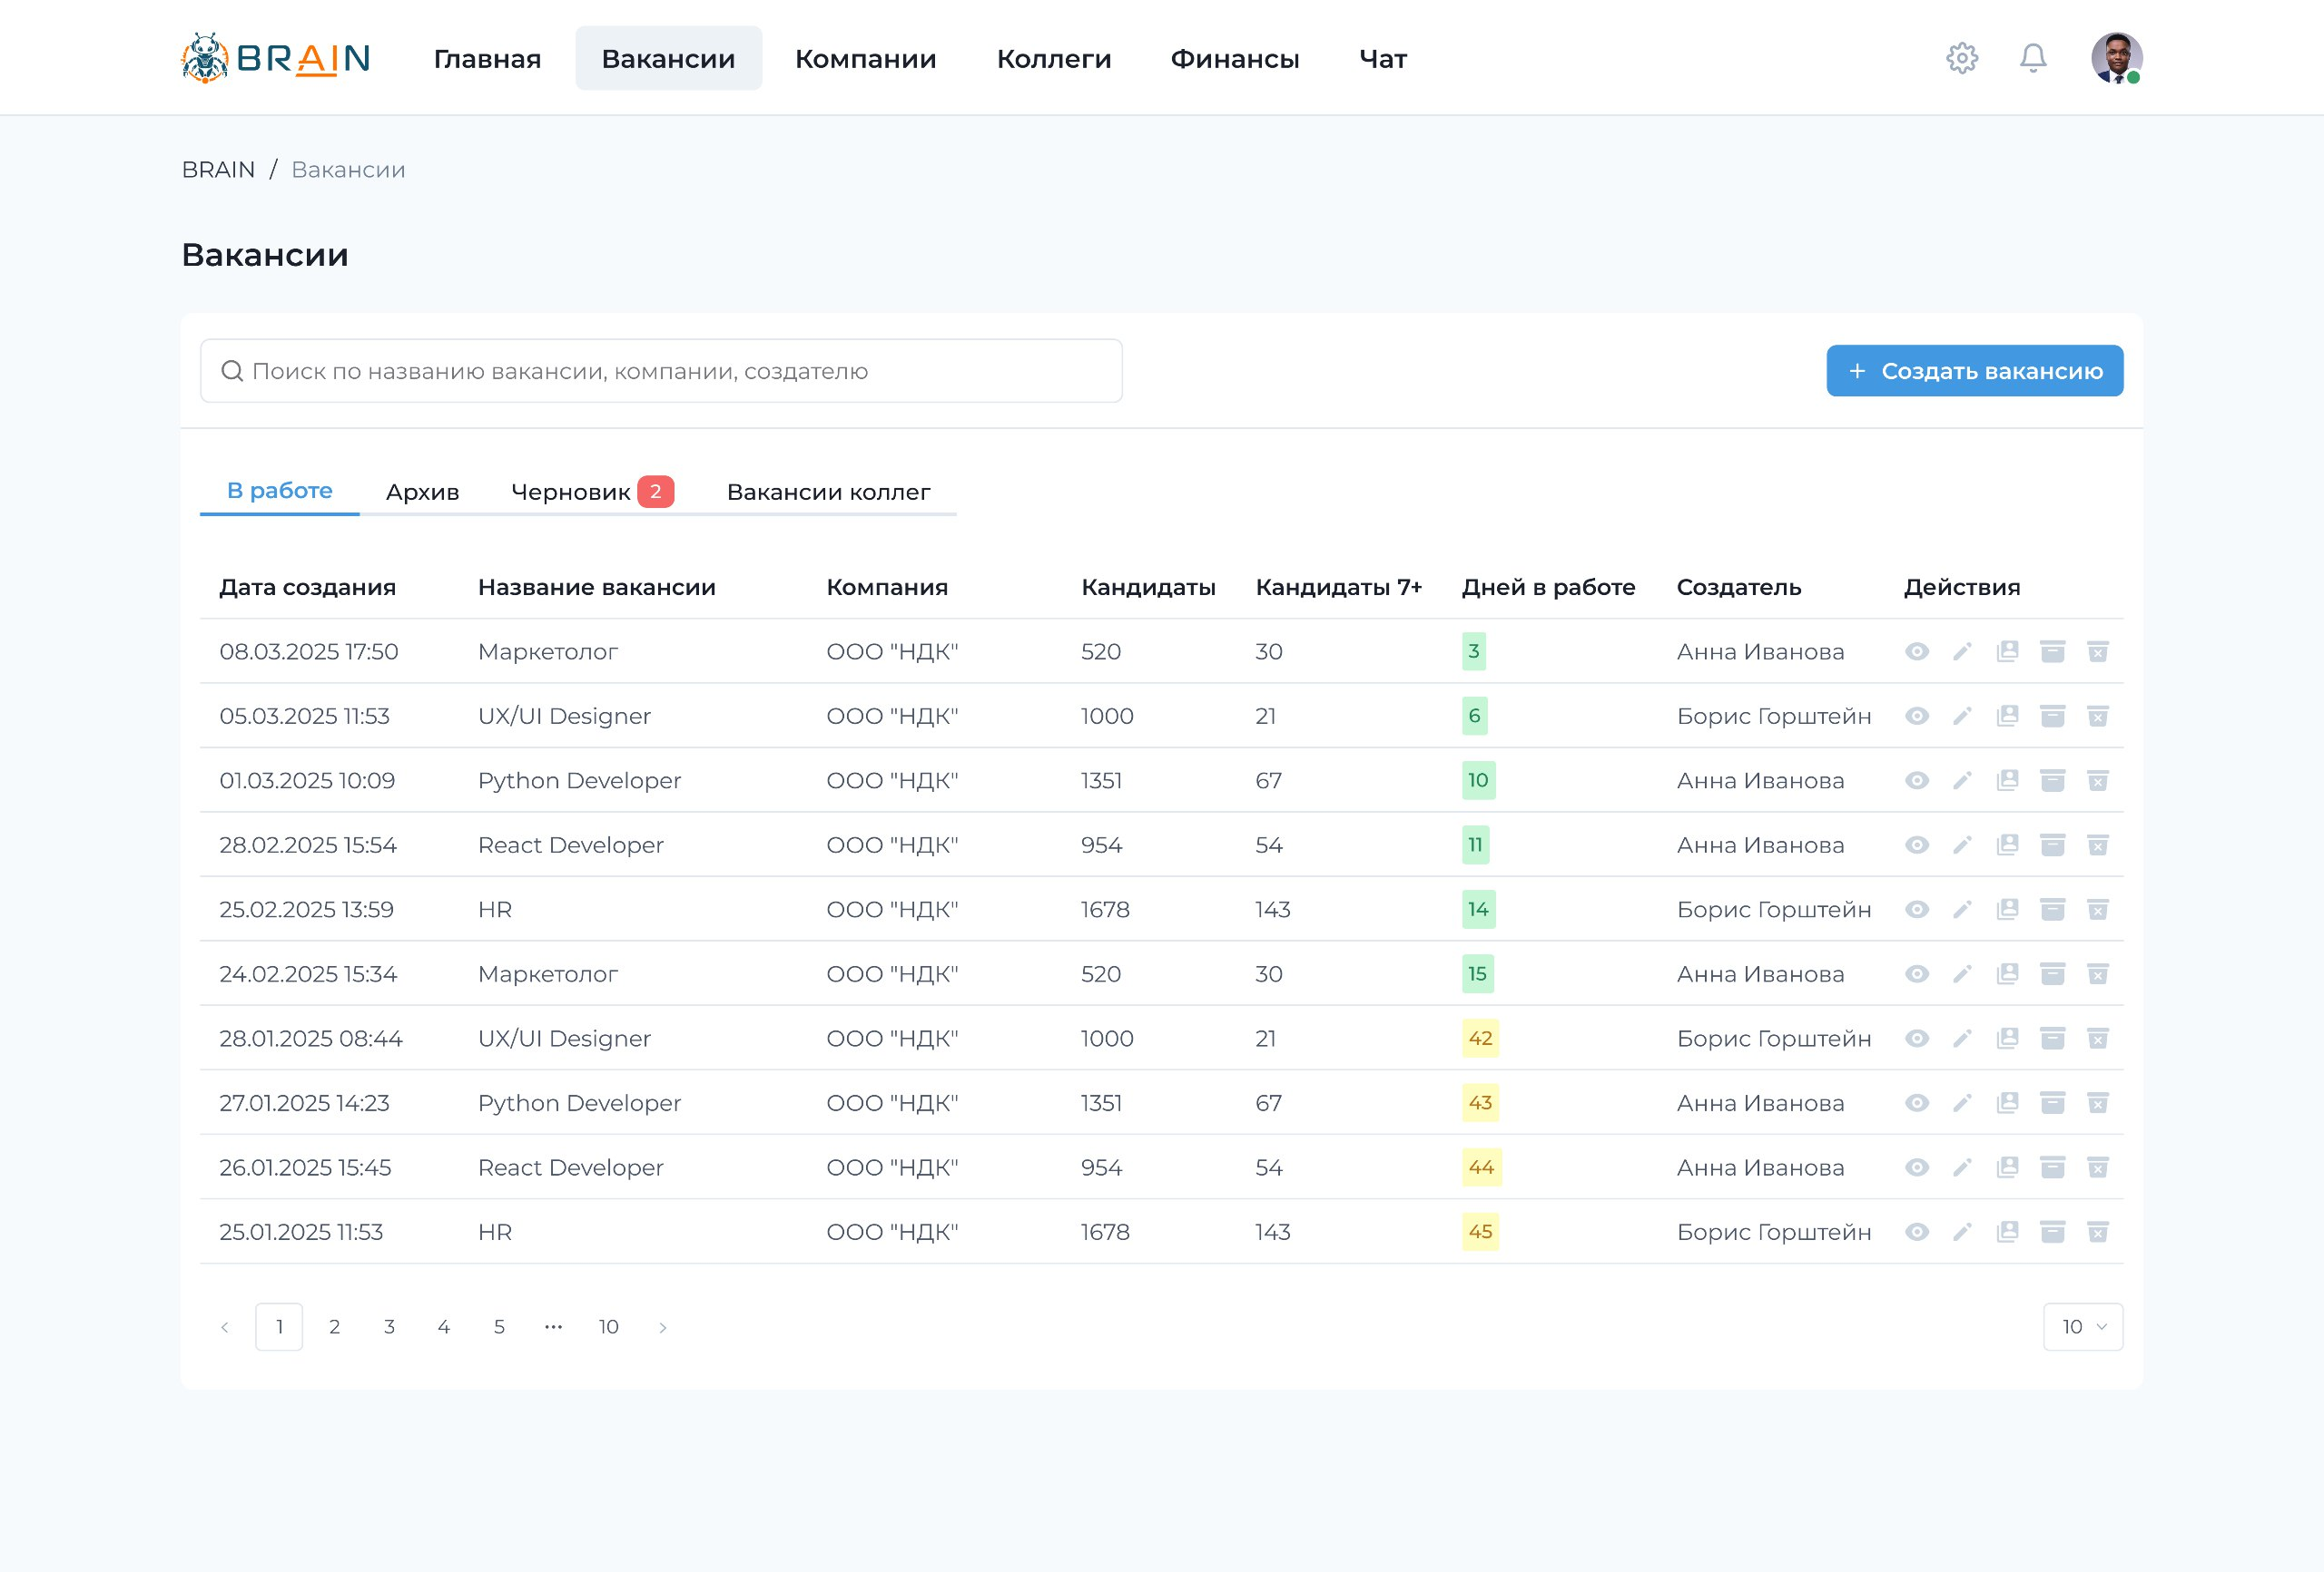View the 25.02.2025 HR vacancy (eye icon)
Screen dimensions: 2324x1572
[1916, 910]
